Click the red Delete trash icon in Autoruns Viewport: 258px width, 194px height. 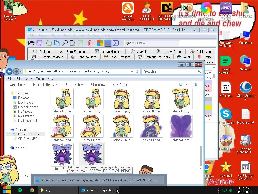[x=90, y=43]
